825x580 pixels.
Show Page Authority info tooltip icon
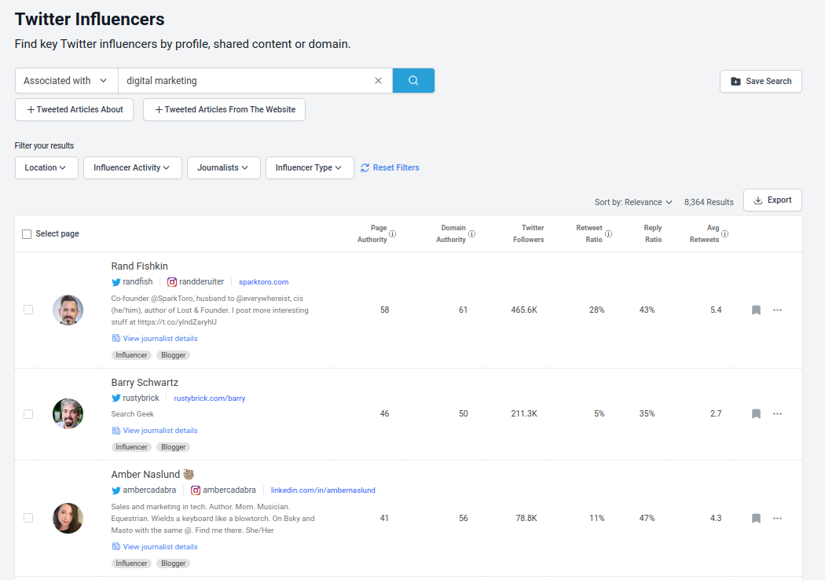tap(393, 233)
